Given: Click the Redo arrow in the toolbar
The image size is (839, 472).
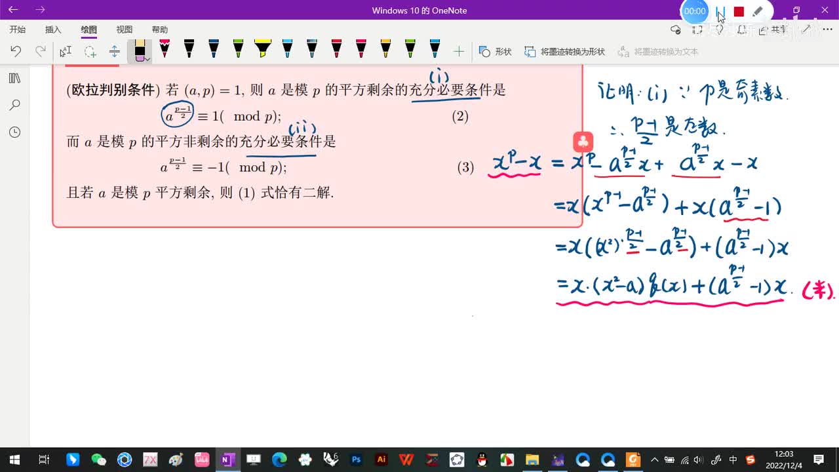Looking at the screenshot, I should click(x=41, y=51).
